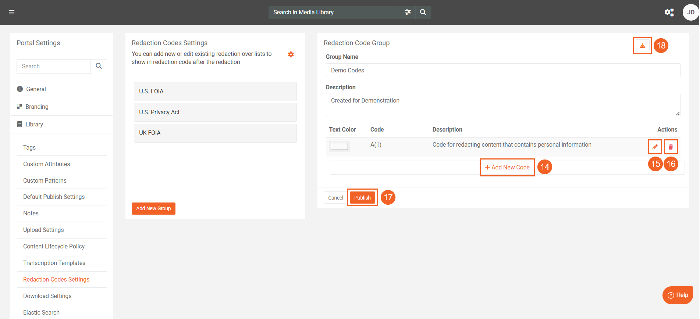Viewport: 700px width, 319px height.
Task: Download the redaction code group
Action: [642, 46]
